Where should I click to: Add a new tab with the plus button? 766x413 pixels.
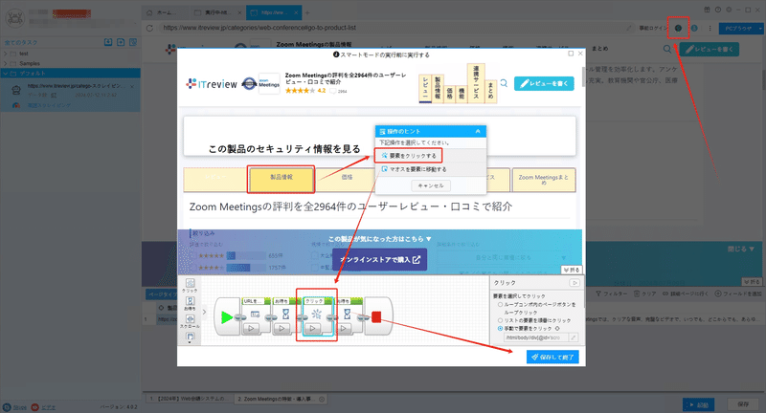pos(307,12)
